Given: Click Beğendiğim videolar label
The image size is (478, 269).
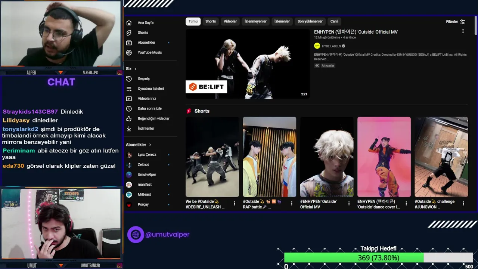Looking at the screenshot, I should 153,118.
